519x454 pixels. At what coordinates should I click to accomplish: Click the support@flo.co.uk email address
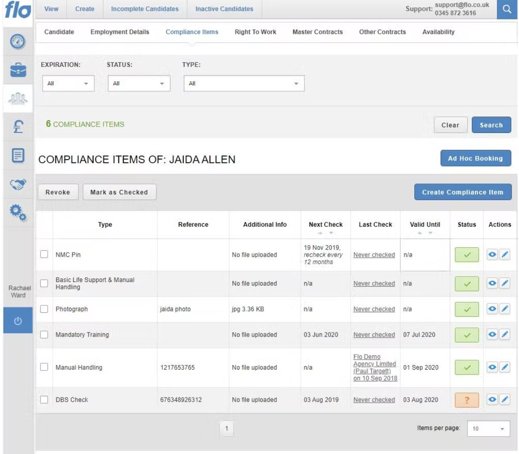pyautogui.click(x=462, y=5)
